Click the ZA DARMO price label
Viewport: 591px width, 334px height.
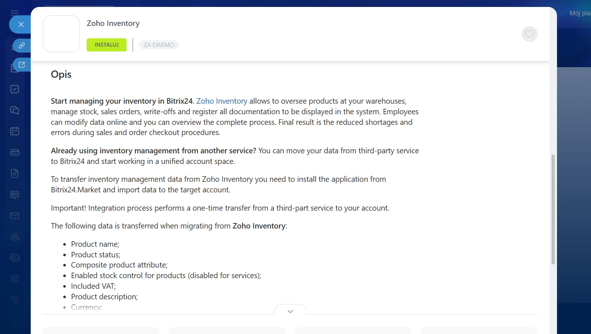(x=159, y=45)
